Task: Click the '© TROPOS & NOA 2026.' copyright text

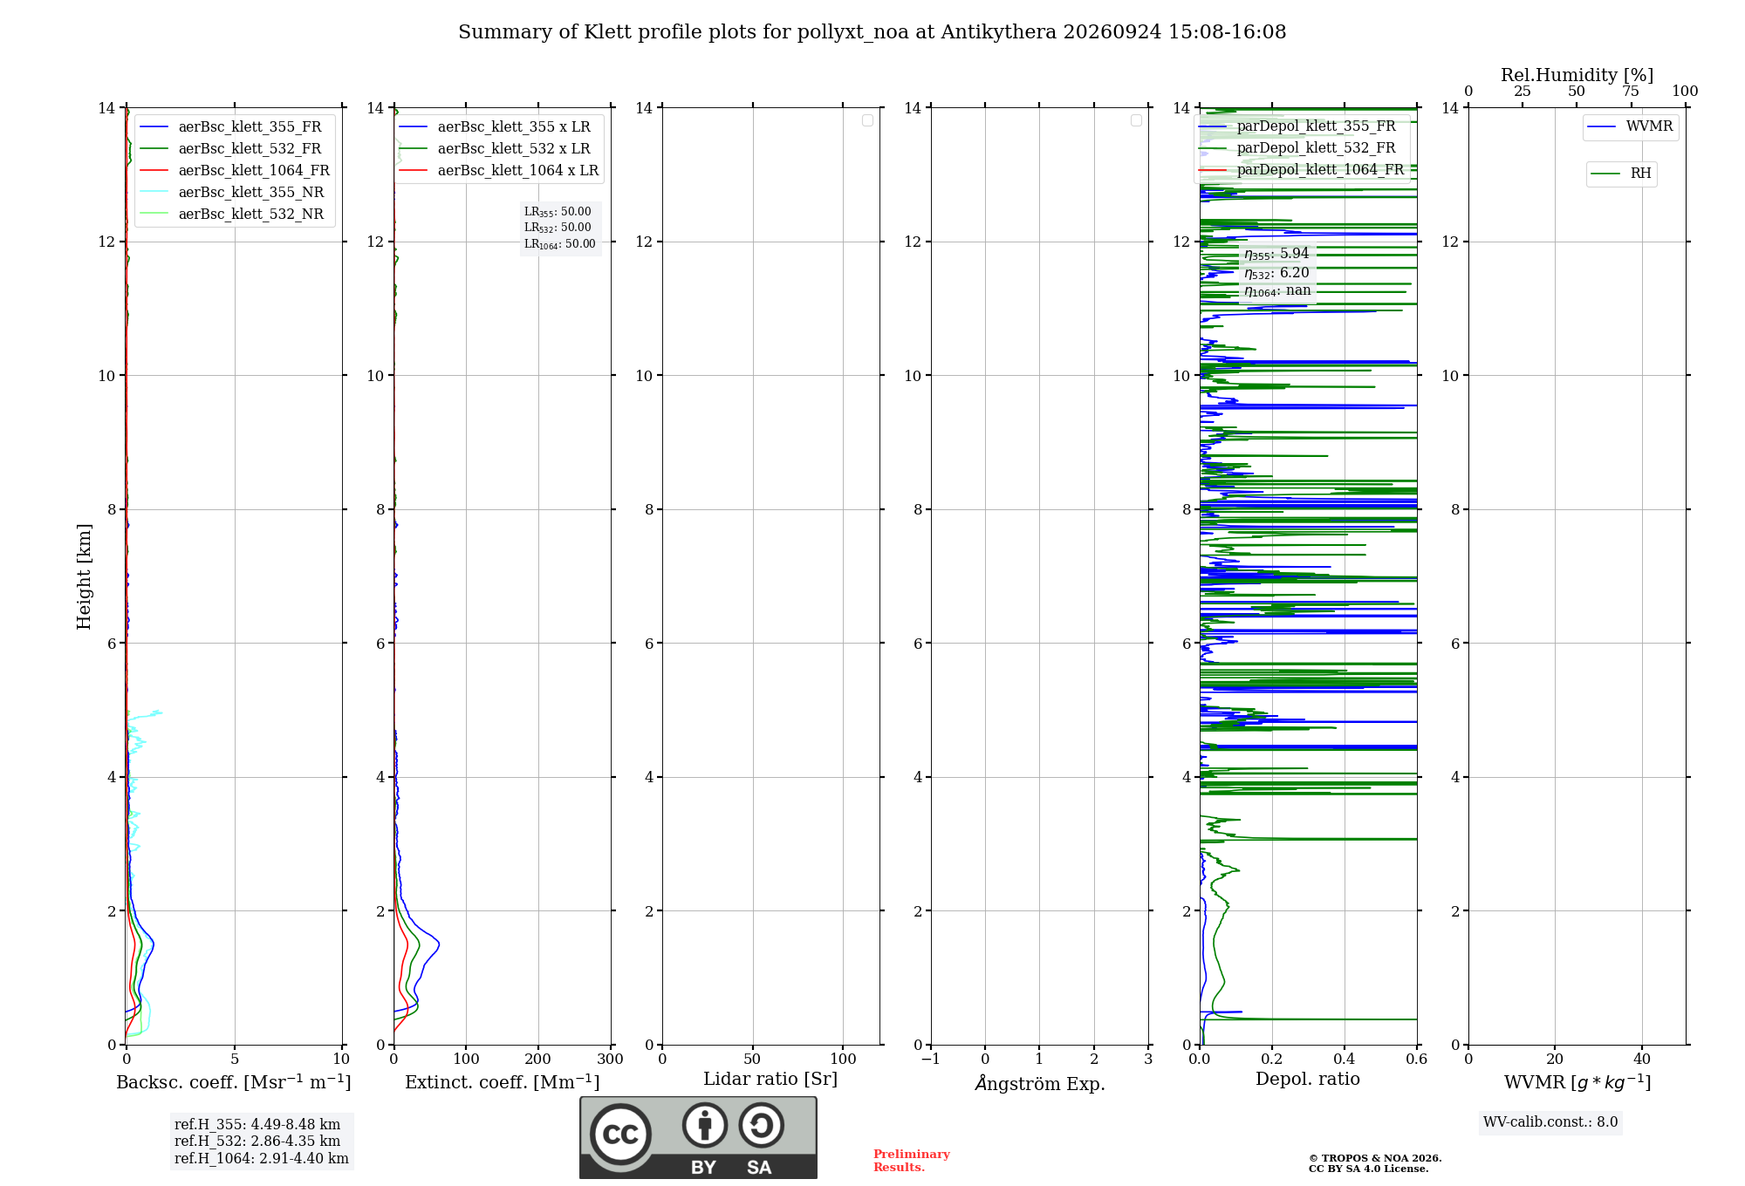Action: pos(1375,1158)
